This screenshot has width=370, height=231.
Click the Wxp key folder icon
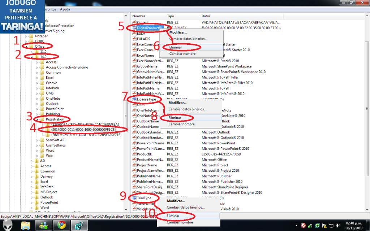coord(42,156)
